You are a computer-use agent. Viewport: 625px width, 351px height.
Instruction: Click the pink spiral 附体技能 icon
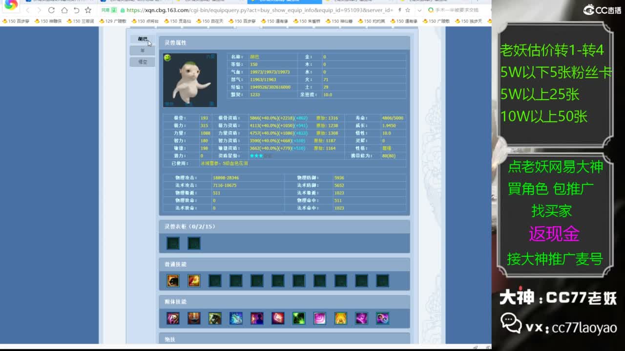(320, 318)
